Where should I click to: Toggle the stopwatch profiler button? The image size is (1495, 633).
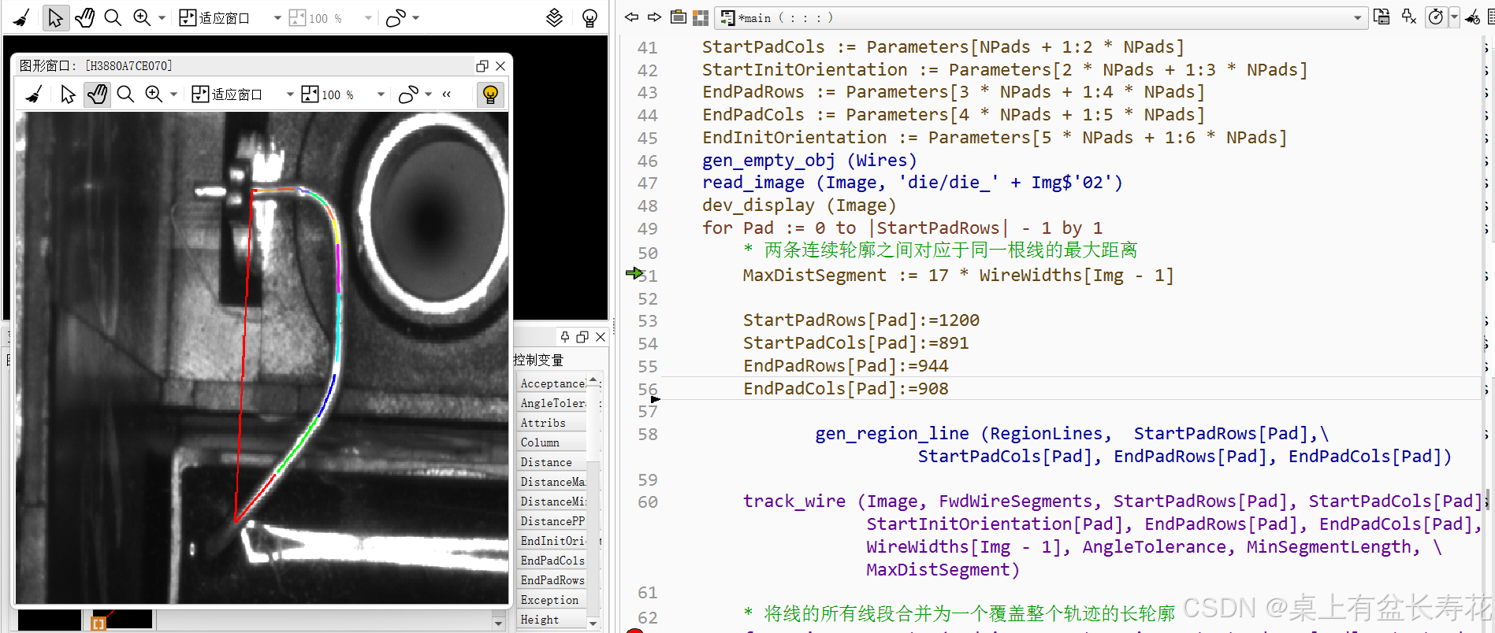[x=1436, y=17]
